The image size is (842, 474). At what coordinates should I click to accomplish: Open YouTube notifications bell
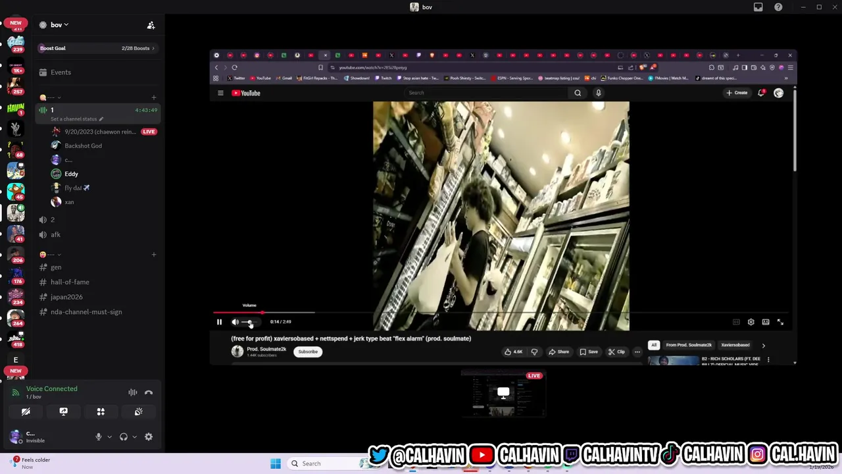pos(761,93)
